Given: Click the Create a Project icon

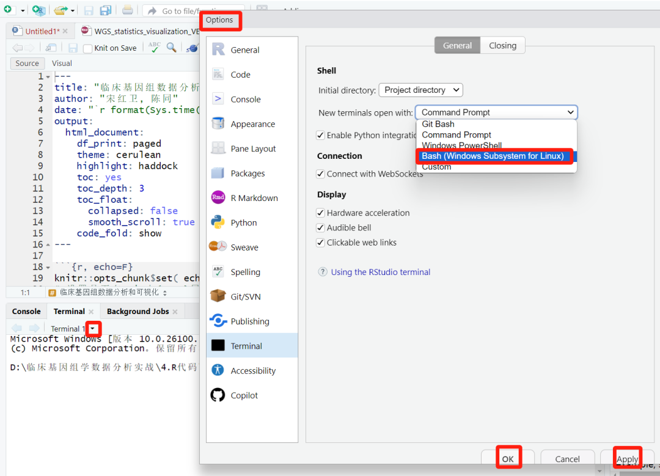Looking at the screenshot, I should click(38, 10).
